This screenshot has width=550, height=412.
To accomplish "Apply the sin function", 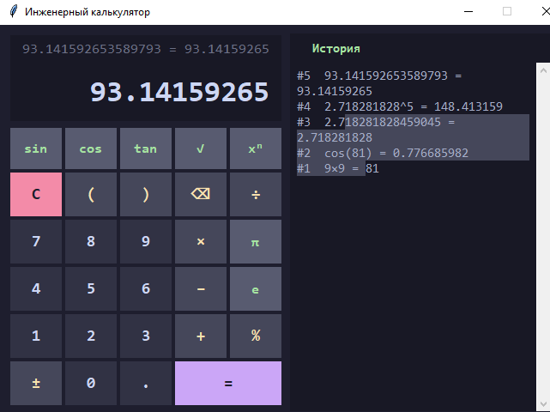I will point(36,148).
